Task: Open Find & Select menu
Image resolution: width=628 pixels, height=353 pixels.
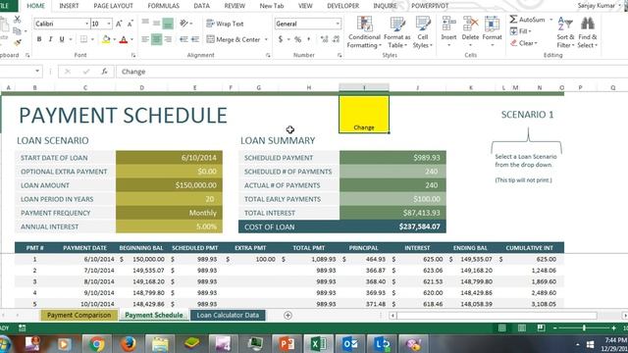Action: click(588, 32)
